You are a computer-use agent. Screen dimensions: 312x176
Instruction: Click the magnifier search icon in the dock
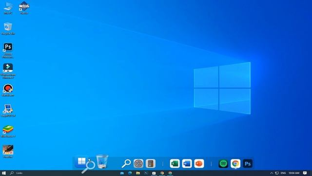pyautogui.click(x=126, y=163)
